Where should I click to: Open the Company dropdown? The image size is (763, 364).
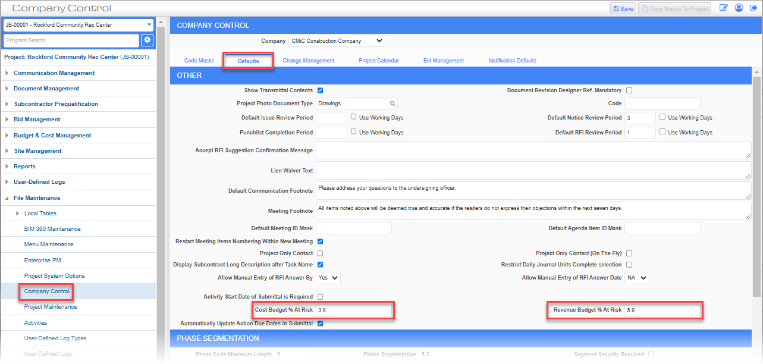coord(337,41)
